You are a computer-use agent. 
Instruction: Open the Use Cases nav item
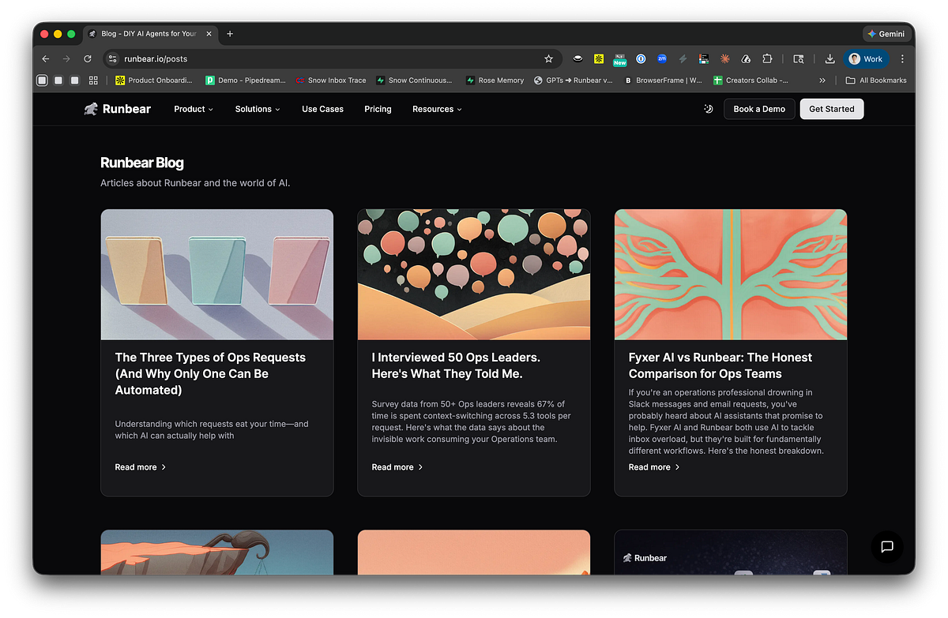pyautogui.click(x=322, y=109)
